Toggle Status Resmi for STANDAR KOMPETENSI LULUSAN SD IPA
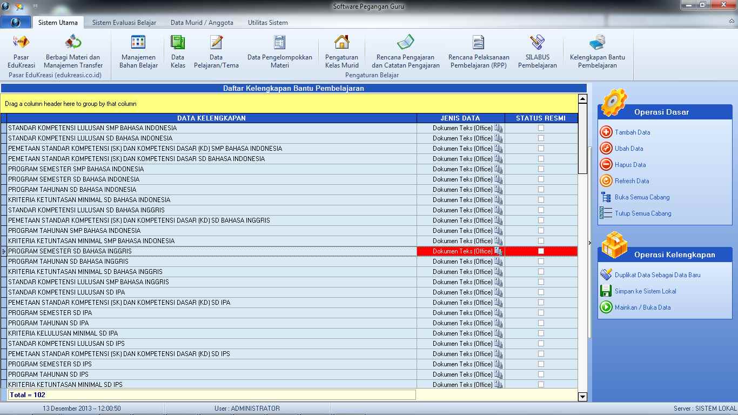 (x=541, y=292)
